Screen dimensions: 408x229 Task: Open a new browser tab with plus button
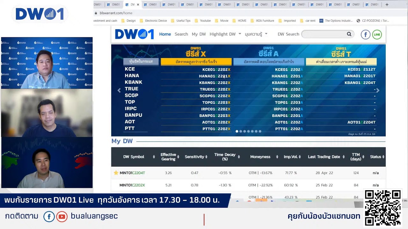pyautogui.click(x=387, y=4)
